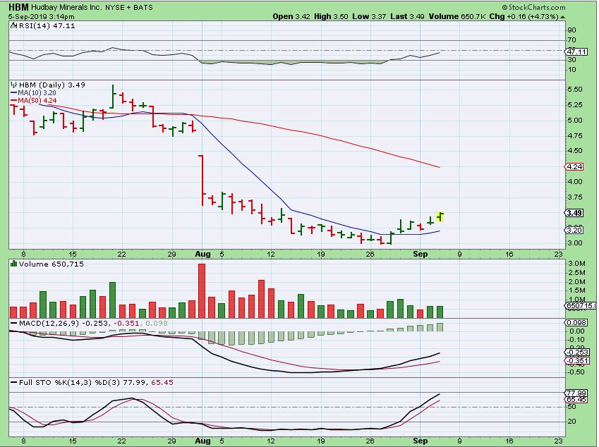Image resolution: width=599 pixels, height=447 pixels.
Task: Click the MA(50) 4.24 legend text
Action: [x=37, y=100]
